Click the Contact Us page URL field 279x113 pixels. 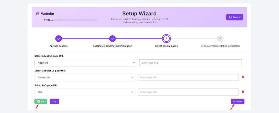(x=188, y=77)
